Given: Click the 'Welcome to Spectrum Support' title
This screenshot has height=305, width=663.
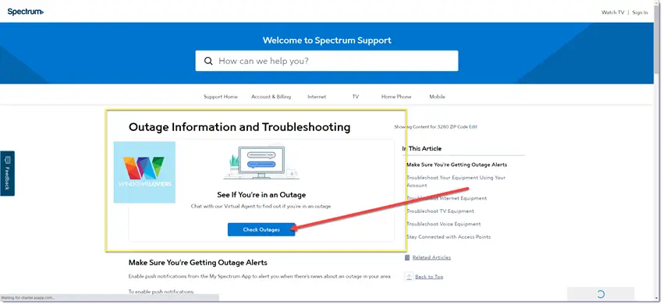Looking at the screenshot, I should pos(327,41).
